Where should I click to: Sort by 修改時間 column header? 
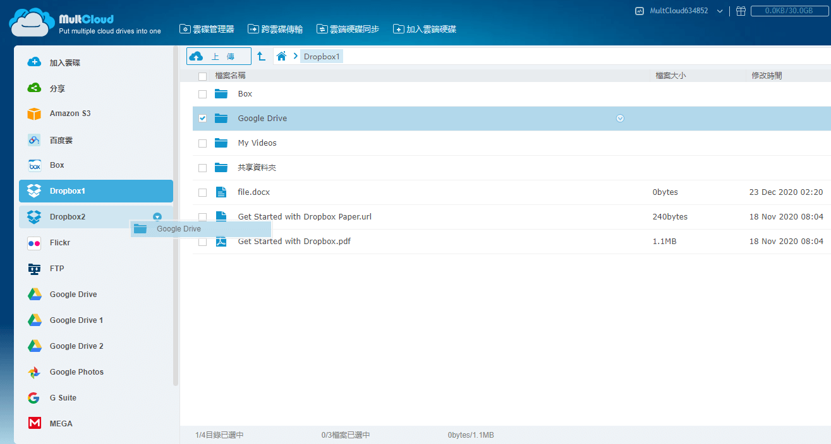click(767, 76)
